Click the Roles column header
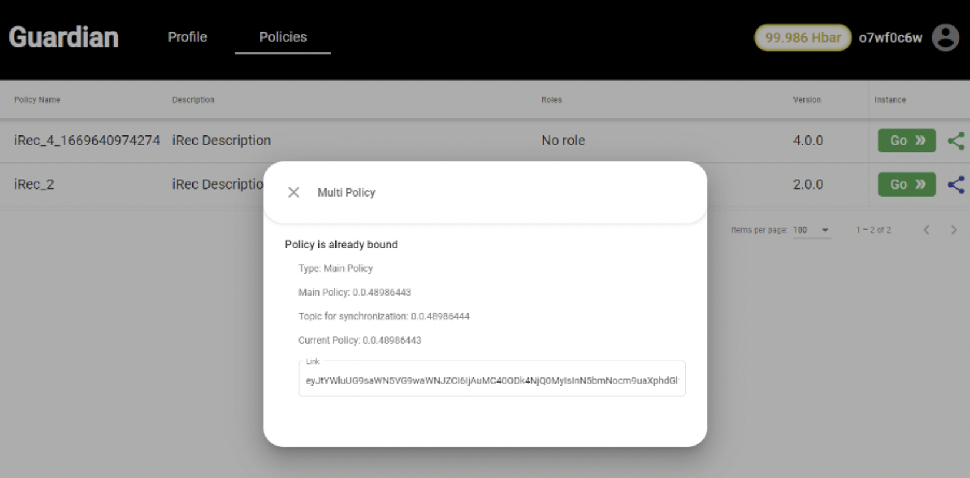The height and width of the screenshot is (478, 970). click(x=552, y=100)
